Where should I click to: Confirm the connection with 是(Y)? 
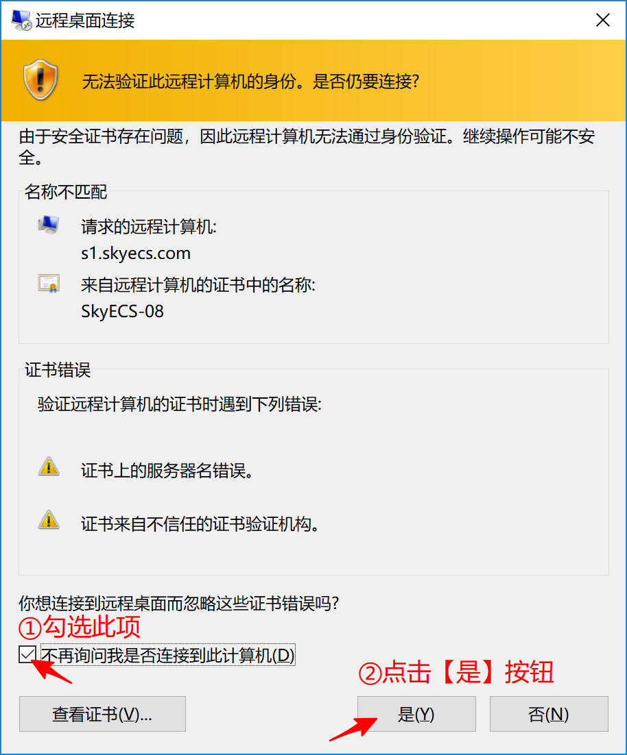[x=416, y=714]
